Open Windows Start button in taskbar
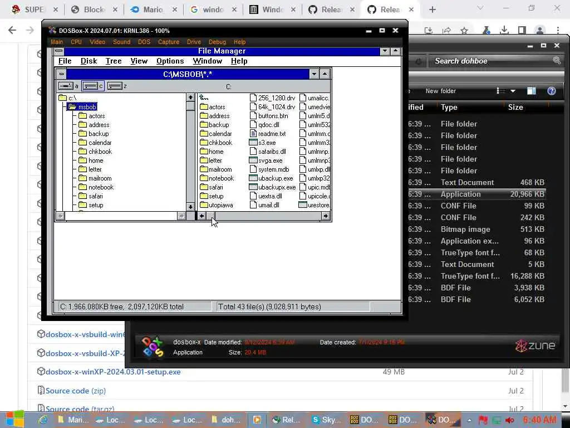Image resolution: width=570 pixels, height=428 pixels. (x=14, y=420)
